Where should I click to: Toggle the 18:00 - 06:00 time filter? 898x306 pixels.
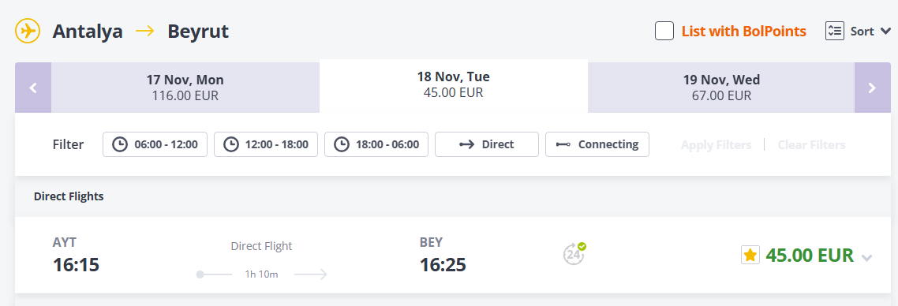point(376,144)
